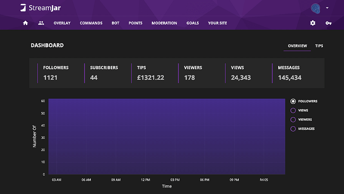Select the Viewers chart radio button
The height and width of the screenshot is (194, 344).
coord(293,119)
